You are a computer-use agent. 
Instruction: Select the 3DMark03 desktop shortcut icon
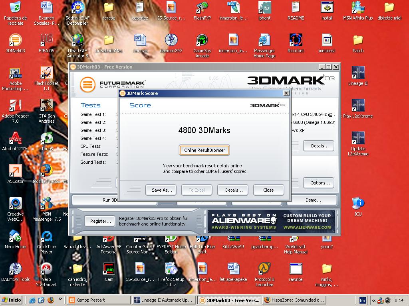click(x=15, y=41)
